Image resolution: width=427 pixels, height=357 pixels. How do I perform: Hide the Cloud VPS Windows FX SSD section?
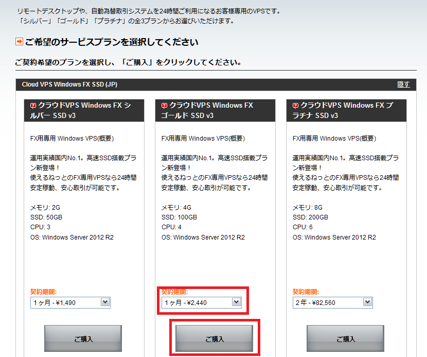click(x=403, y=84)
